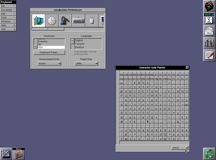
Task: Launch the Mail envelope dock icon
Action: point(209,31)
